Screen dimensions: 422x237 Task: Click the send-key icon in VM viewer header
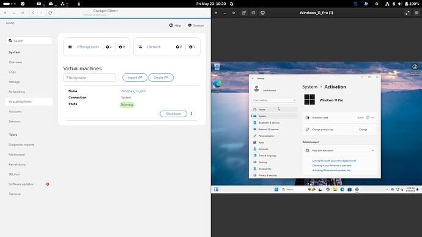pyautogui.click(x=244, y=13)
